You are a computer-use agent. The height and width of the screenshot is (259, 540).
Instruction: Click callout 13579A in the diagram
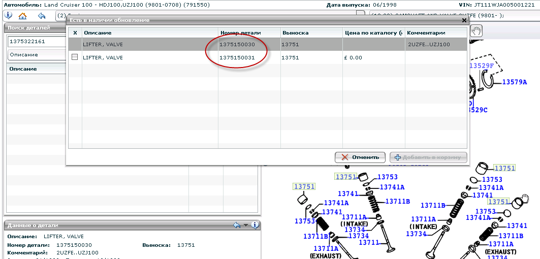click(x=515, y=82)
